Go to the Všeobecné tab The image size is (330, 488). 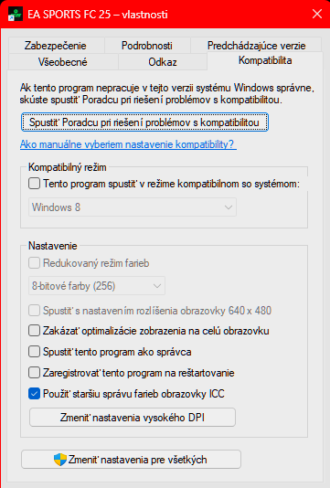pyautogui.click(x=62, y=62)
